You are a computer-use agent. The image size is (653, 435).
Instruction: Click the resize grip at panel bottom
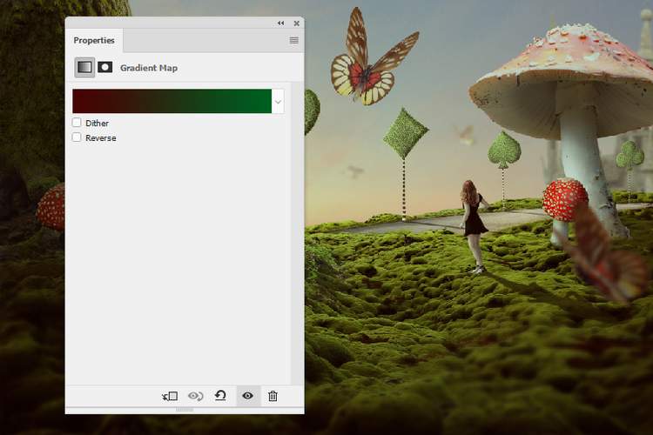185,409
